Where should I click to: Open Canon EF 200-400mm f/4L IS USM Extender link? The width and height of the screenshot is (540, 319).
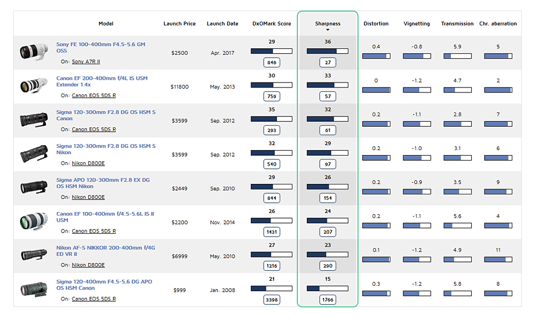click(102, 81)
